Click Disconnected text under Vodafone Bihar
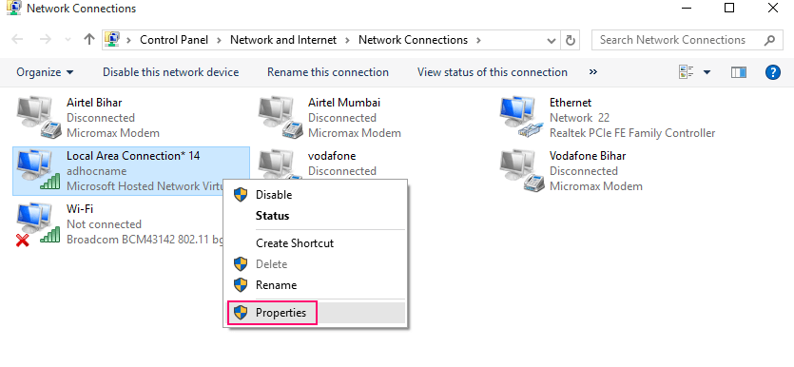This screenshot has height=367, width=794. point(584,171)
